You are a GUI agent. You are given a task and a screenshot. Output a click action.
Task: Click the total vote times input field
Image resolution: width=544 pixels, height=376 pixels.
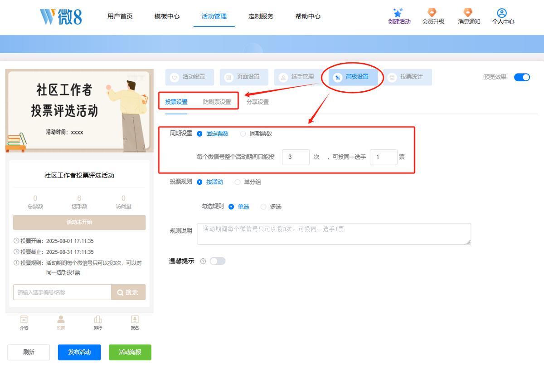[296, 157]
